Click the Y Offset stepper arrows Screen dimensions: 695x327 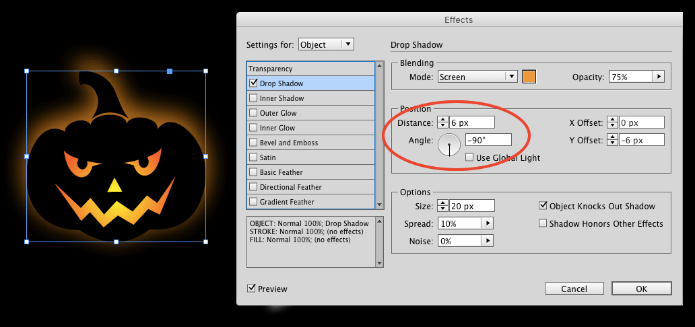(x=612, y=140)
